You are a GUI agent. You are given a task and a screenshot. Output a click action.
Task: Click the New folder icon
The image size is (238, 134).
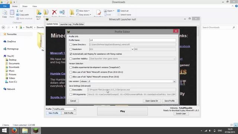[72, 12]
